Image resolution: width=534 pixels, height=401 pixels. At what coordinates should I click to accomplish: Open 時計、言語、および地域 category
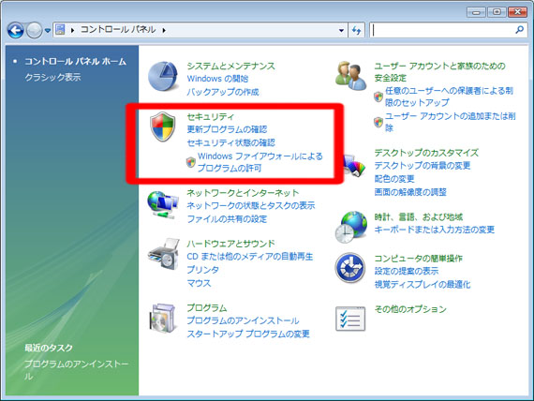[418, 217]
